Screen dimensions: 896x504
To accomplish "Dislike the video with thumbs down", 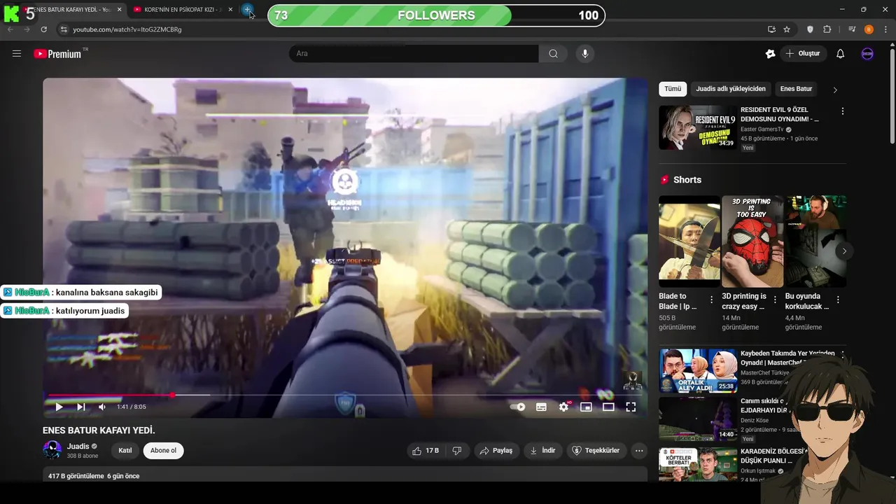I will point(457,451).
